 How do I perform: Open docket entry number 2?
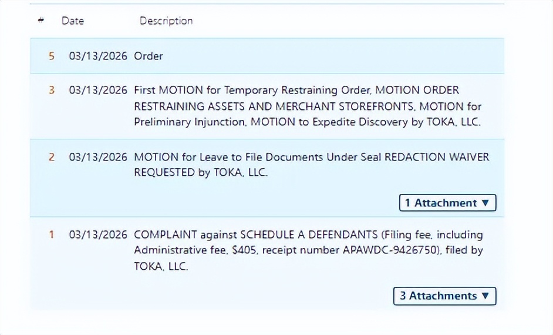(52, 157)
